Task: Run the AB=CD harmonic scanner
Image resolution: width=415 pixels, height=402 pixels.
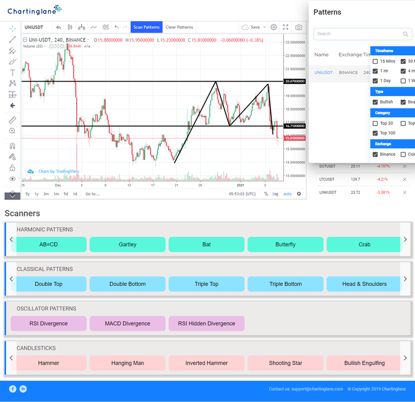Action: click(48, 244)
